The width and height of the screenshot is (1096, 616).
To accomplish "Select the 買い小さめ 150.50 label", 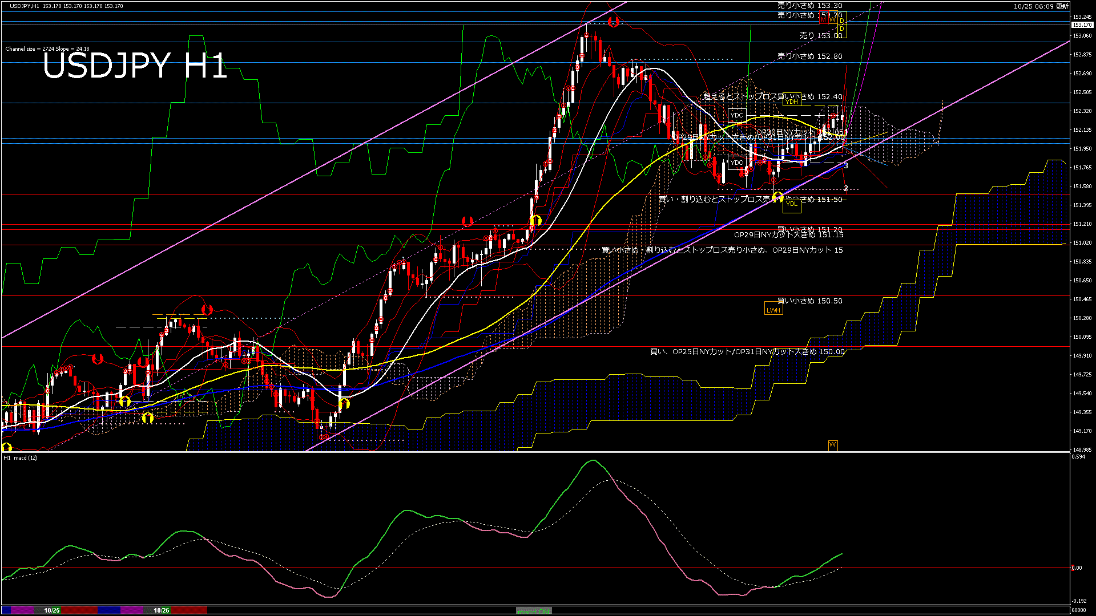I will pyautogui.click(x=809, y=301).
